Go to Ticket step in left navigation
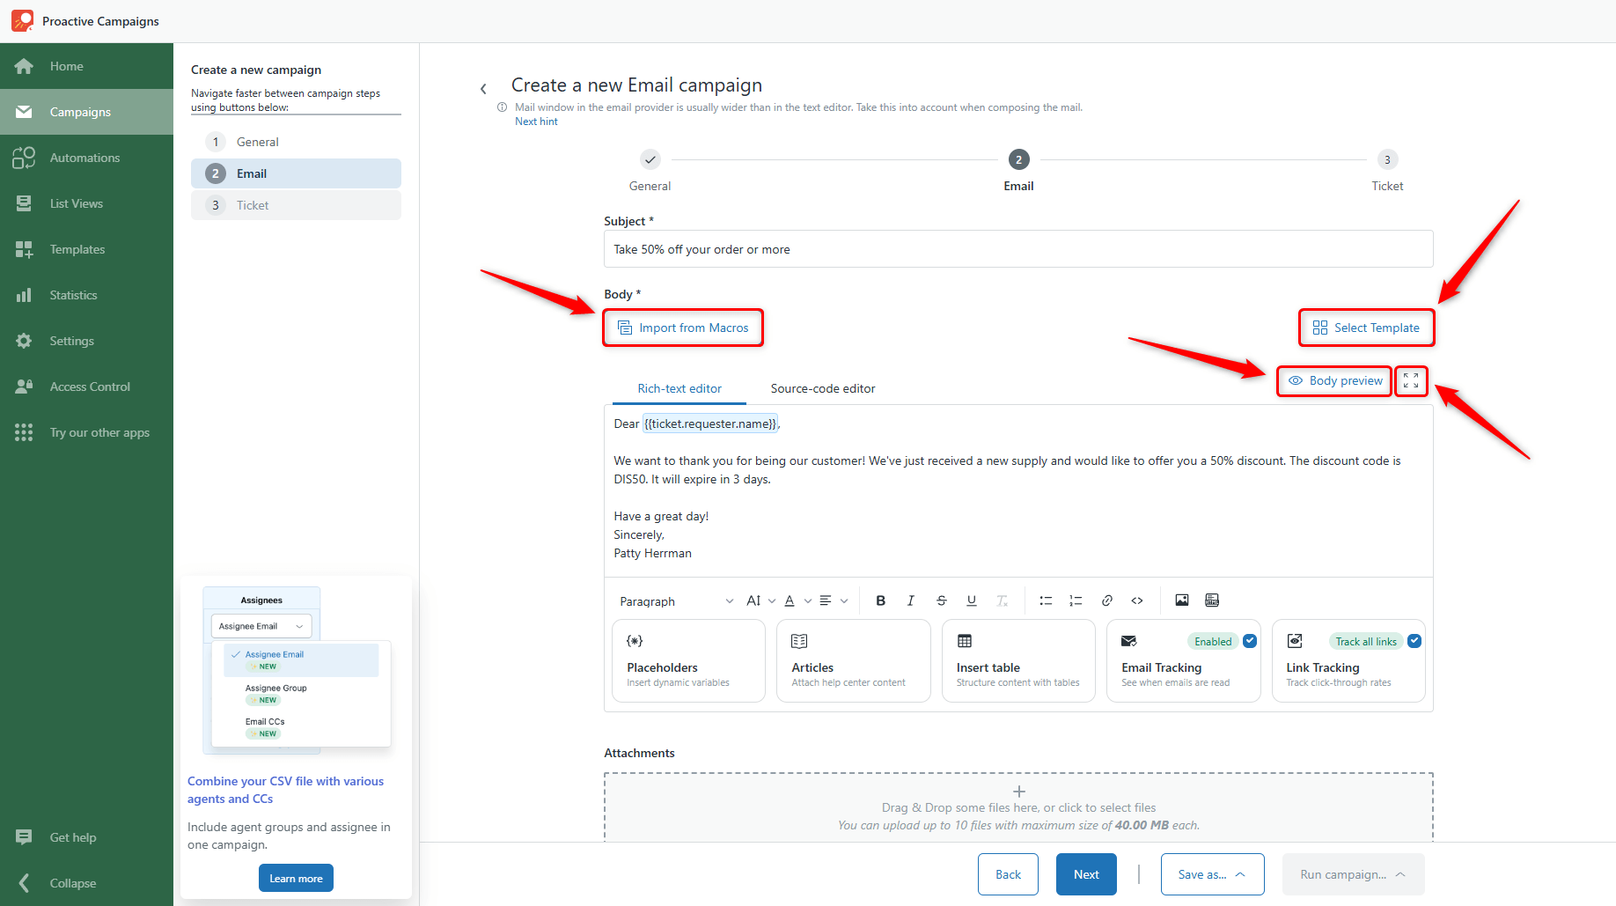The height and width of the screenshot is (906, 1616). click(296, 205)
